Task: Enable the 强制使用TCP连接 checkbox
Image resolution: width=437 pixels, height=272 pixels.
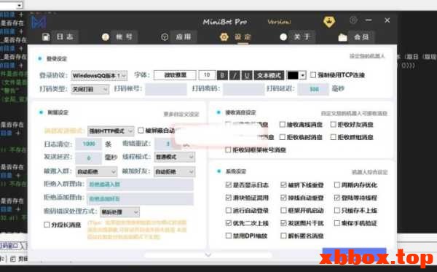Action: coord(313,75)
